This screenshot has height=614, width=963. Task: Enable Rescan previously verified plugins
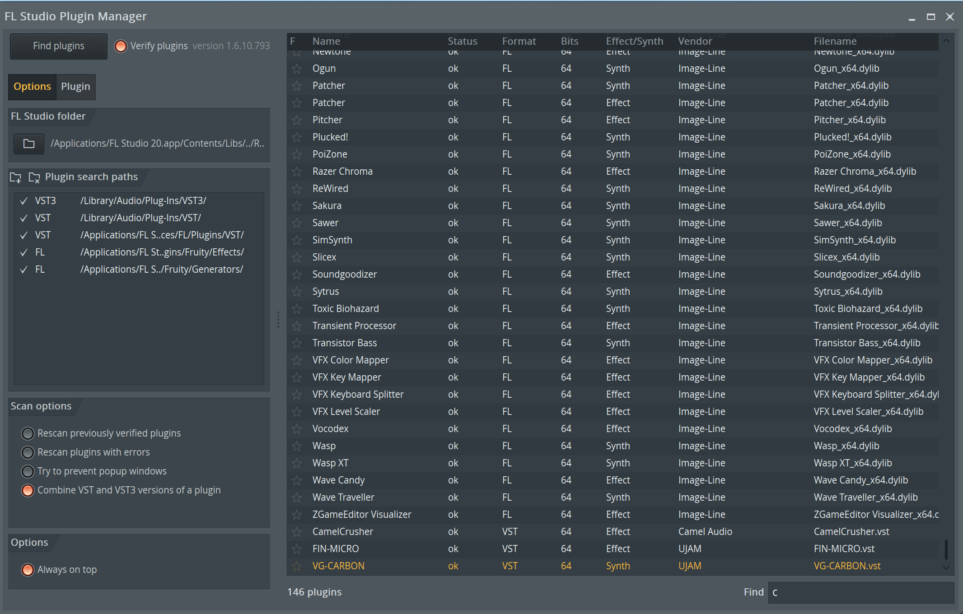(28, 433)
